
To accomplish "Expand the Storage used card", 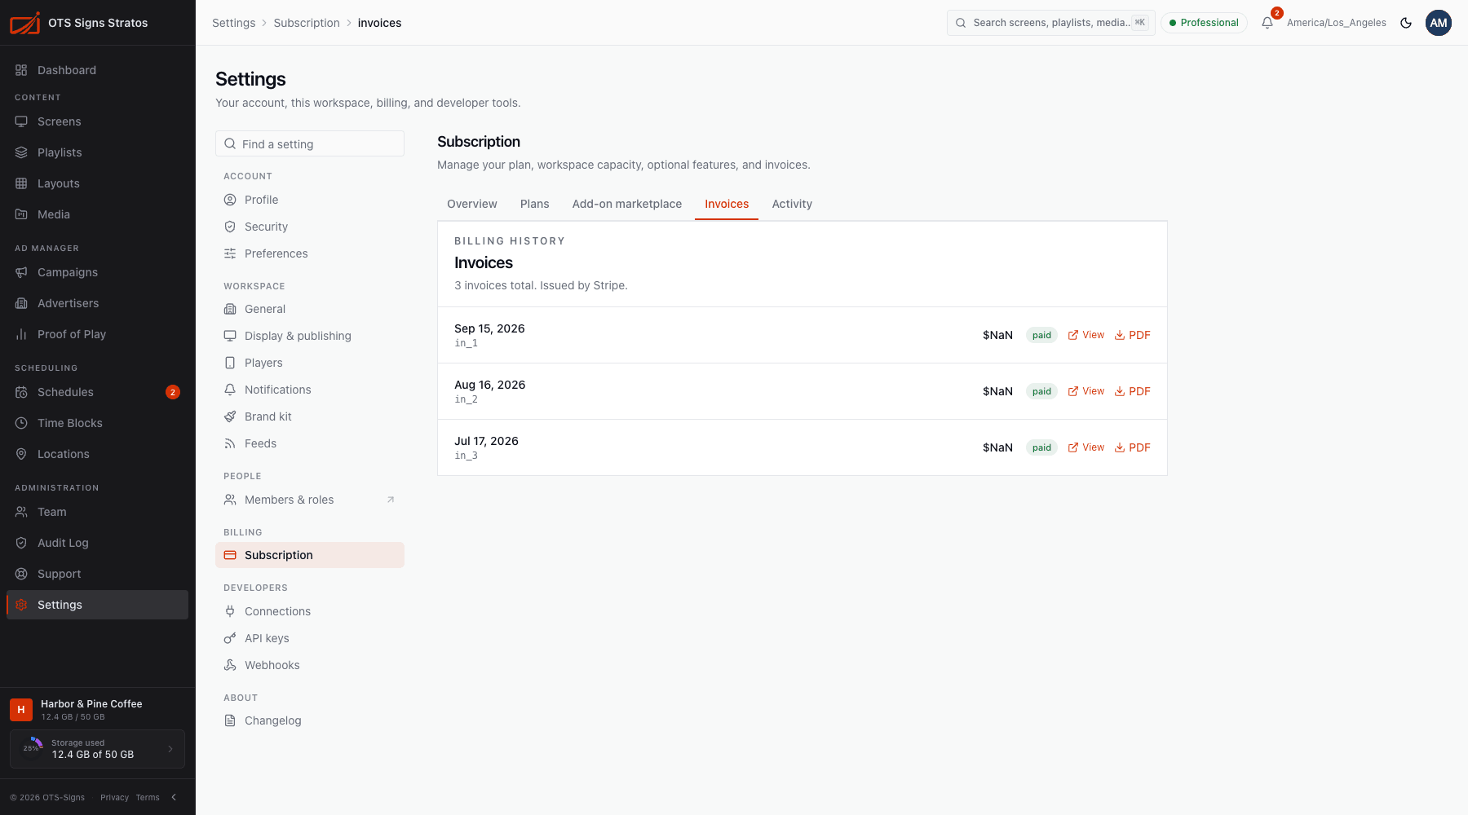I will point(97,749).
